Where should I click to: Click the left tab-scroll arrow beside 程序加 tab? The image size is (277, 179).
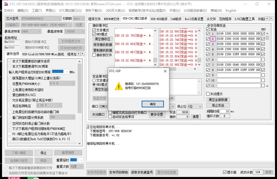(79, 53)
